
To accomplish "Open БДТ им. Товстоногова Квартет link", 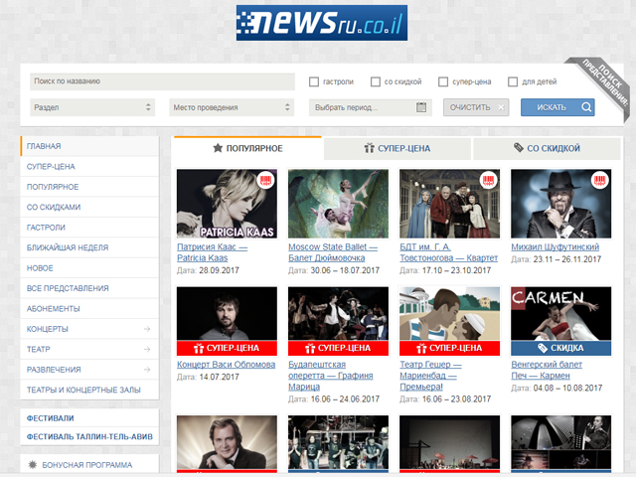I will click(x=448, y=252).
